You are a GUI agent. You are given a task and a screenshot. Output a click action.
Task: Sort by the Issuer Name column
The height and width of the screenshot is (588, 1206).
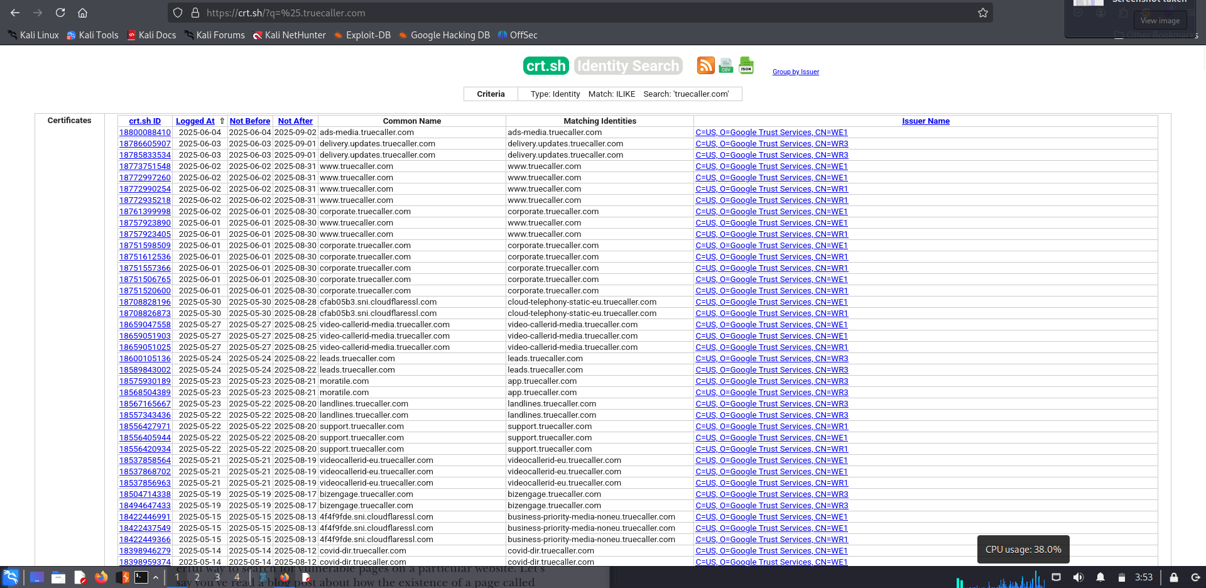coord(926,121)
